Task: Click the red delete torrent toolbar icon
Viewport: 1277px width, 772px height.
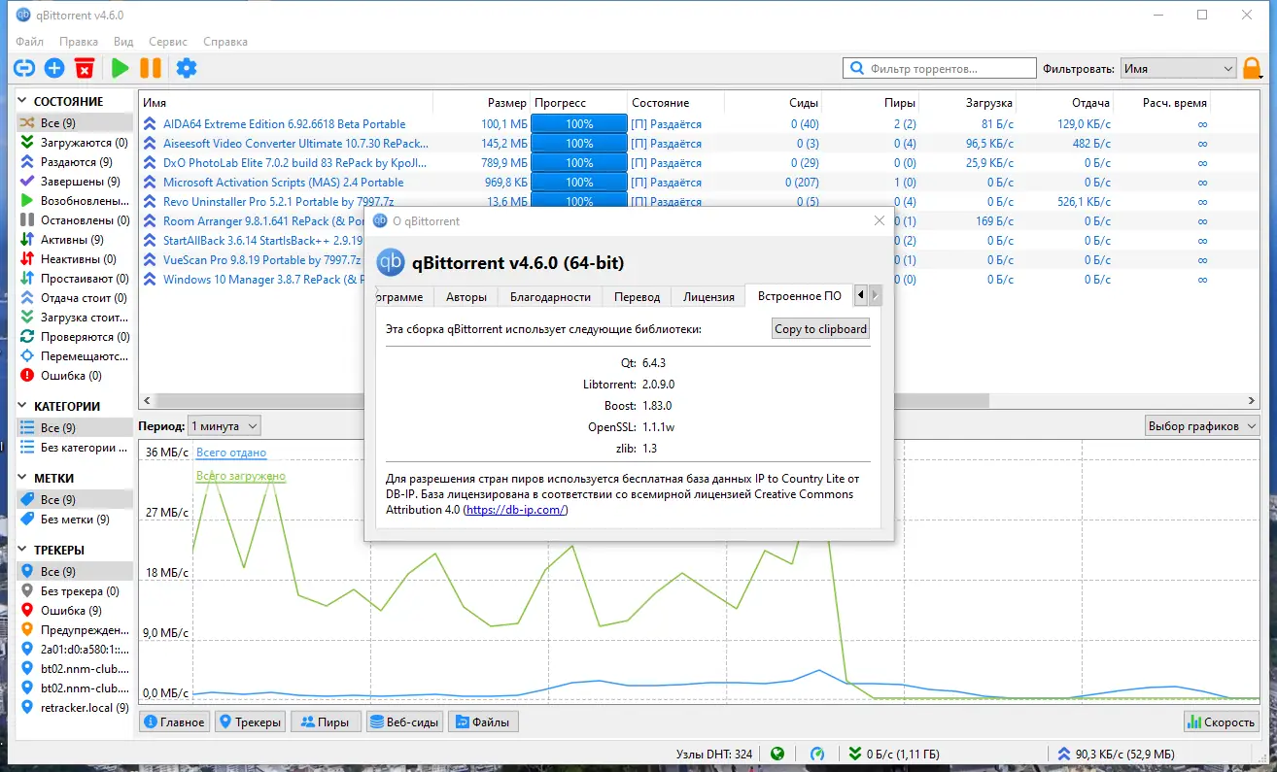Action: click(x=86, y=68)
